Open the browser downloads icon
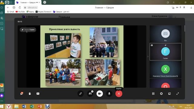Viewport: 194px width, 109px height. click(191, 8)
